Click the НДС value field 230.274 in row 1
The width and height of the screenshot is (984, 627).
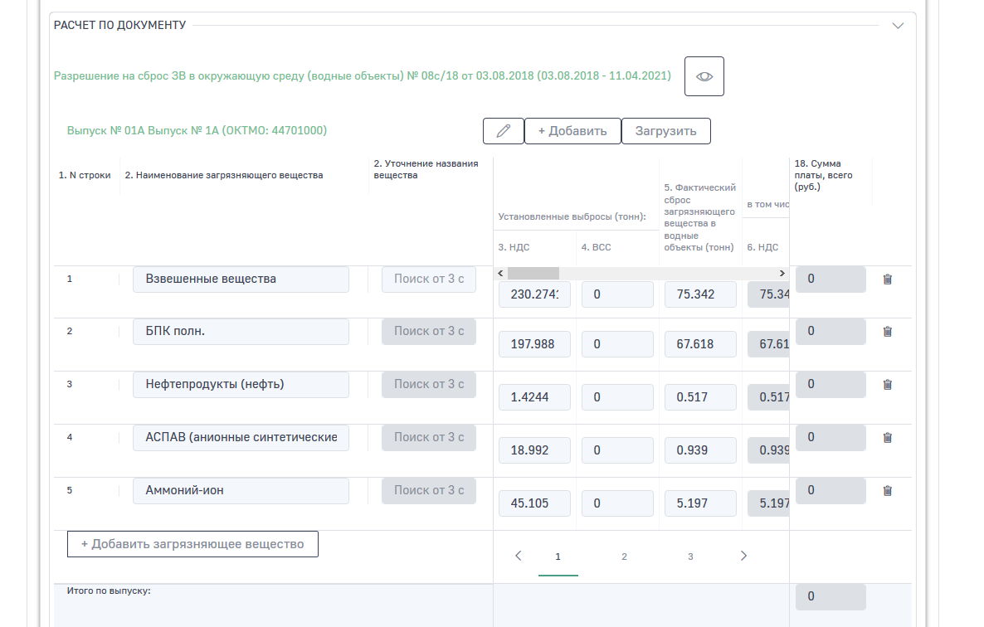click(534, 294)
